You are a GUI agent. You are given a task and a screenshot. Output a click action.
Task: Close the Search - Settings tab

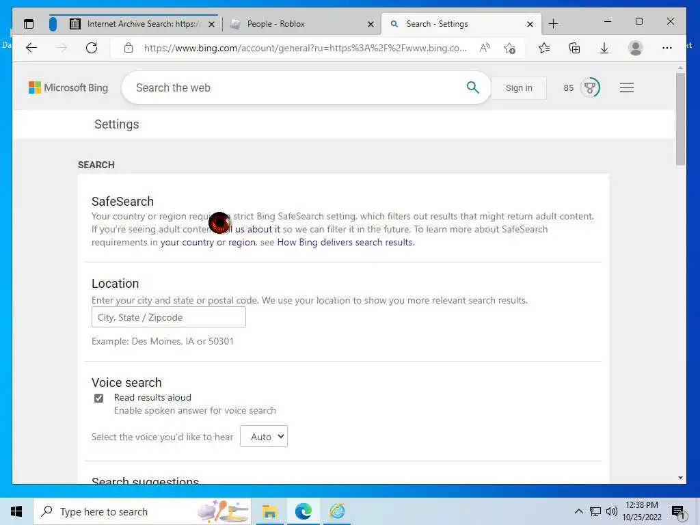coord(530,24)
